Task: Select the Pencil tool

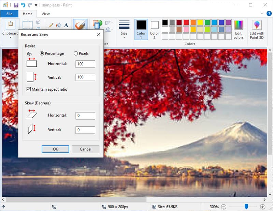Action: click(51, 25)
